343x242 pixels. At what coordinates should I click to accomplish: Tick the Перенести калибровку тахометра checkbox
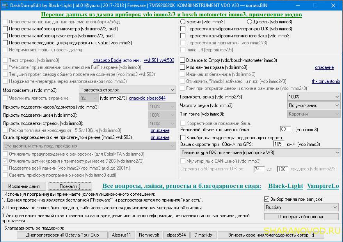(5, 36)
